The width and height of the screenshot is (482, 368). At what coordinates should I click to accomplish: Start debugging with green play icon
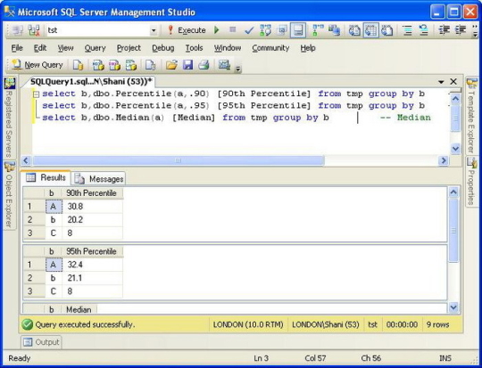pos(217,30)
